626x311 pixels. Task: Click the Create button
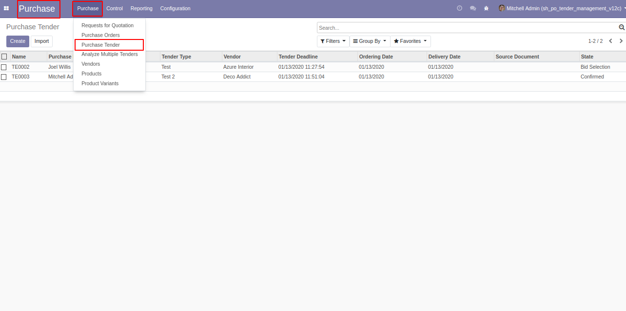[x=18, y=41]
